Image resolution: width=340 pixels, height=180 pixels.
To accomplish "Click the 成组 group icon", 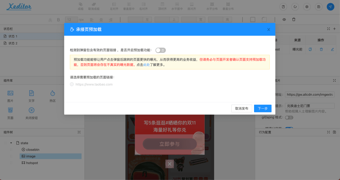I will [81, 4].
